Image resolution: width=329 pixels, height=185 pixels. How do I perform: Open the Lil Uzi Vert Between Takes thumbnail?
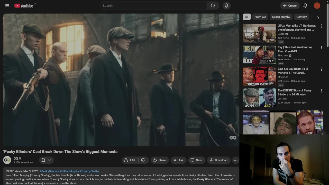[259, 33]
